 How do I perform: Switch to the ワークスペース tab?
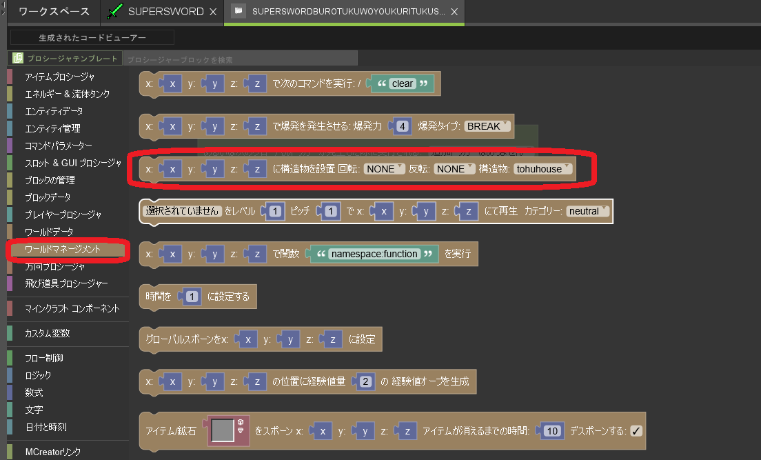[x=55, y=12]
